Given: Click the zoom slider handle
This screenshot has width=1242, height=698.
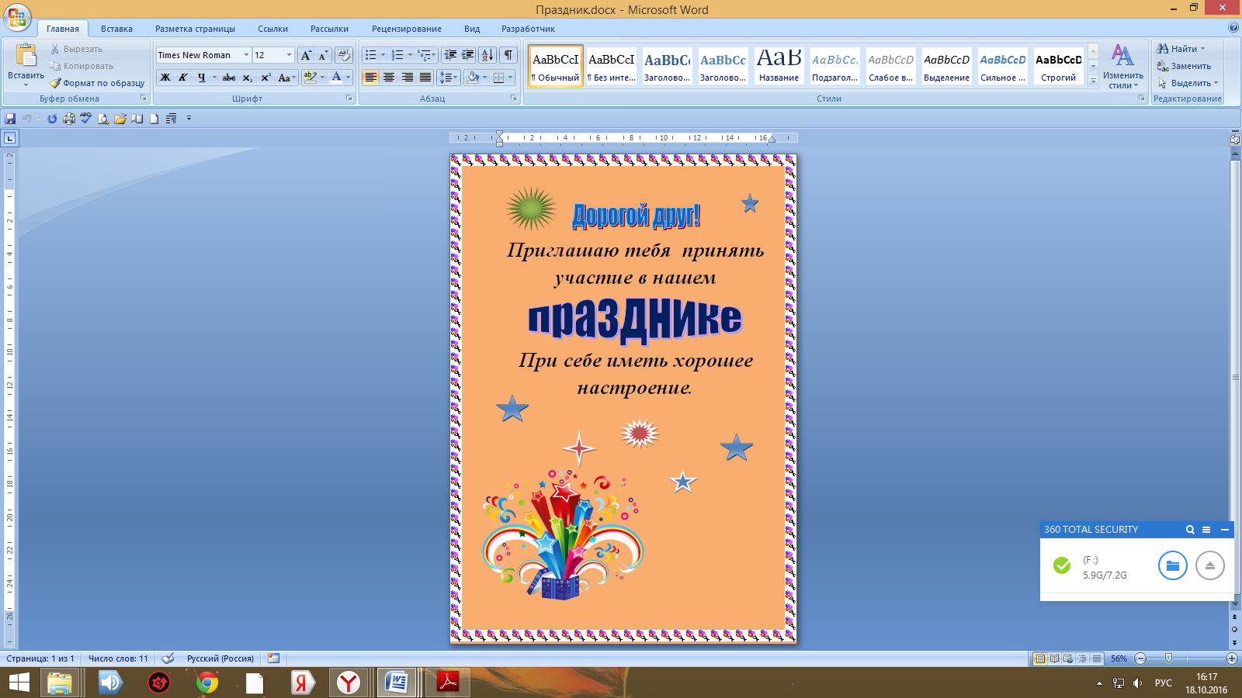Looking at the screenshot, I should pyautogui.click(x=1168, y=658).
